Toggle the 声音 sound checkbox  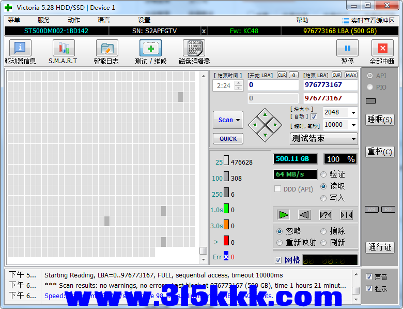tap(369, 277)
